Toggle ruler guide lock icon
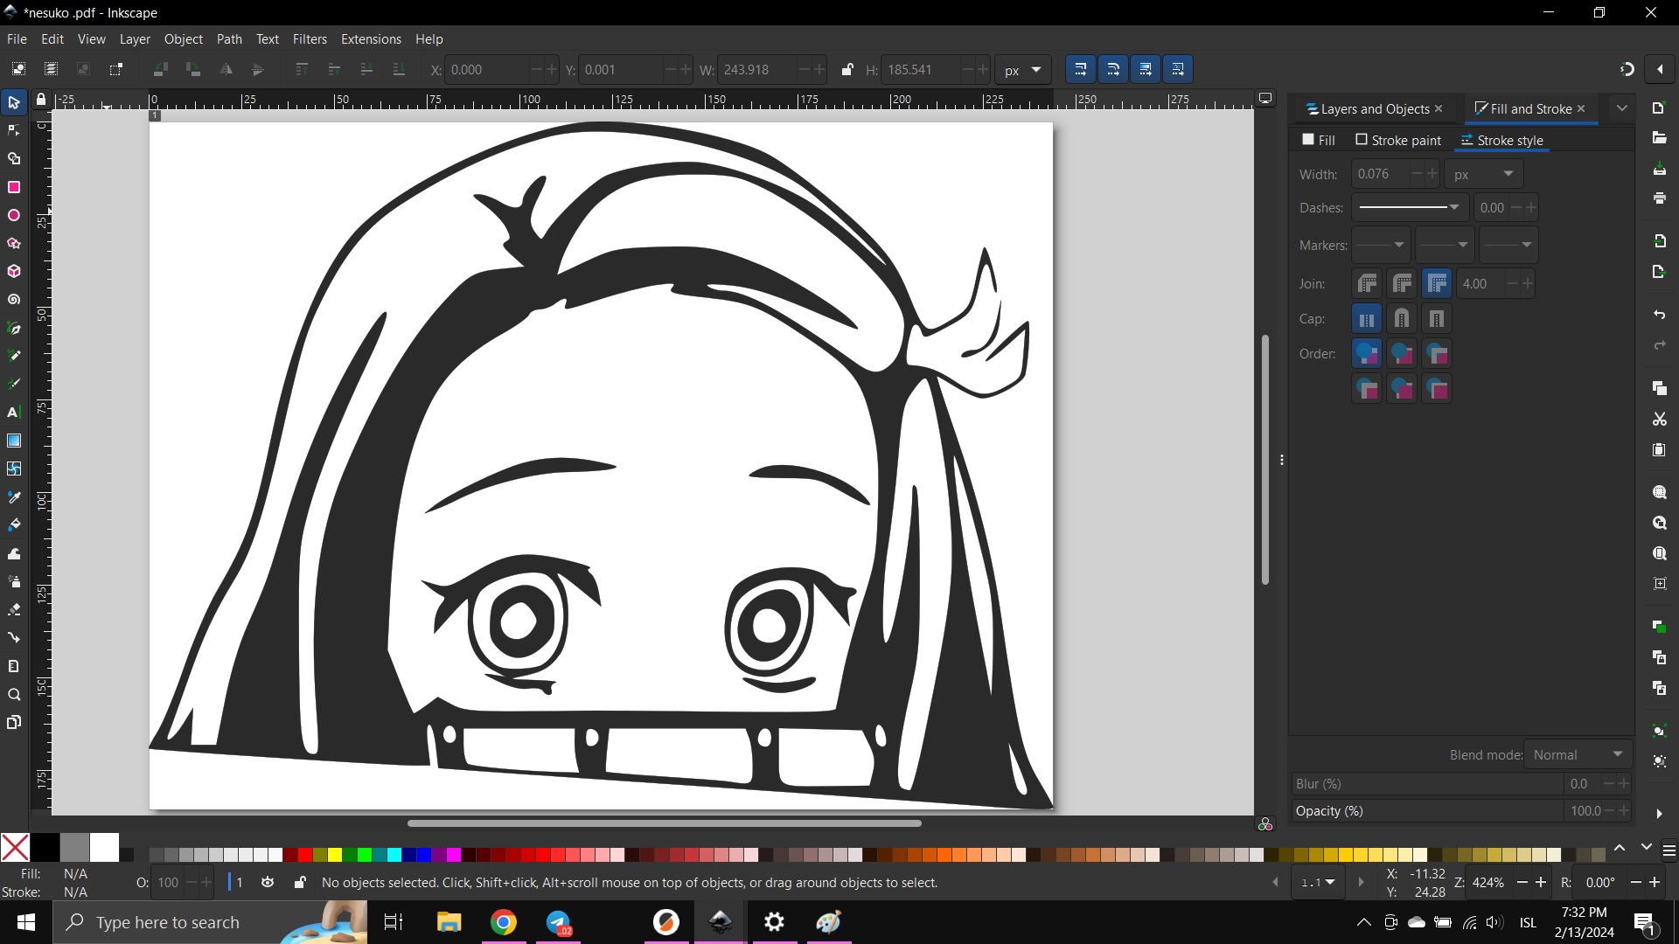This screenshot has height=944, width=1679. click(40, 100)
